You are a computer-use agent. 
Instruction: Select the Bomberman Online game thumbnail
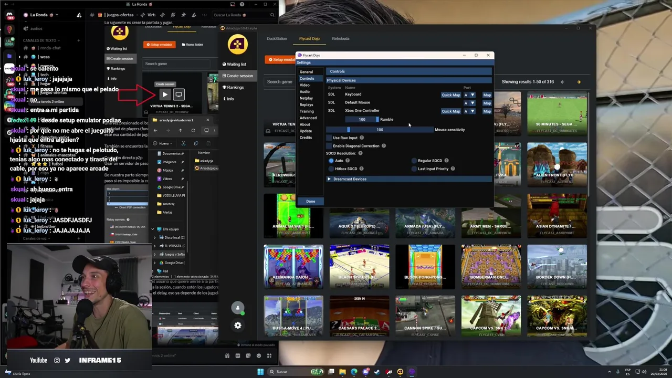[x=491, y=267]
